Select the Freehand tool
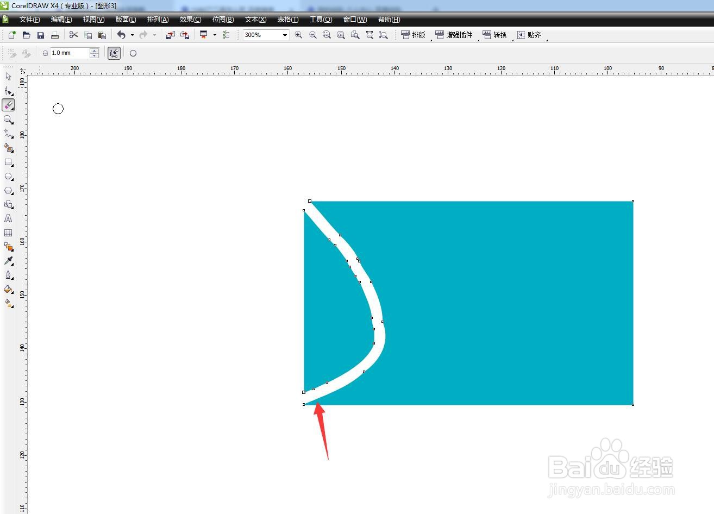Viewport: 714px width, 514px height. point(8,133)
